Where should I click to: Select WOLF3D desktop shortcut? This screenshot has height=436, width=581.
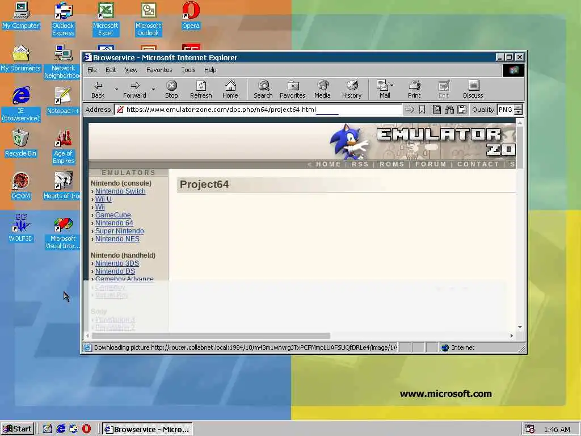point(20,229)
